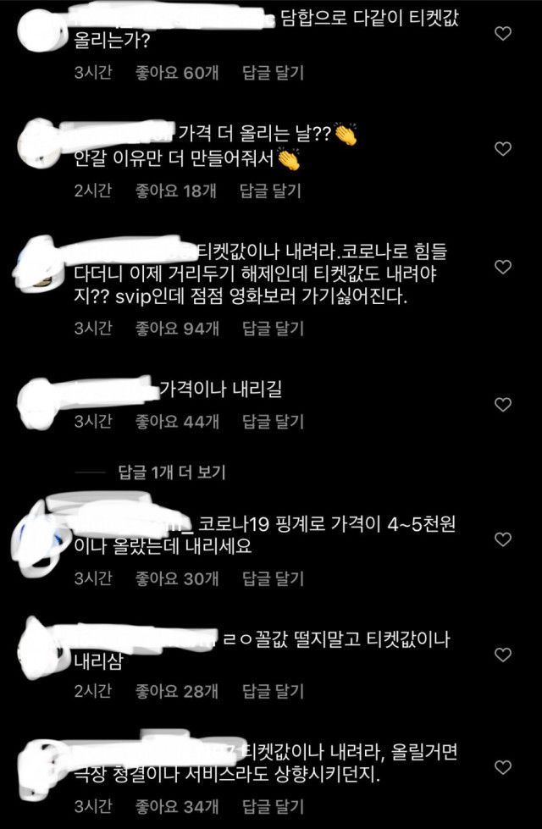Heart the '가격이나 내리길' comment
The image size is (542, 829).
point(503,405)
